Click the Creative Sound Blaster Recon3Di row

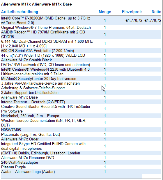coord(81,109)
